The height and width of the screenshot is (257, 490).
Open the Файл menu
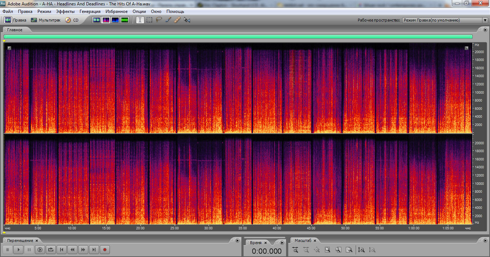8,11
